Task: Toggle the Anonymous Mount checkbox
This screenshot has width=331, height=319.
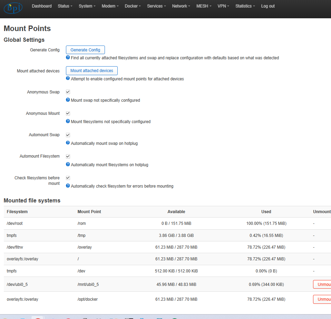Action: point(68,113)
